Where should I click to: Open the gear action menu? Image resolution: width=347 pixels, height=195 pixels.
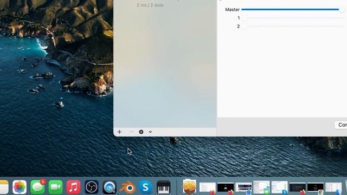(x=141, y=132)
